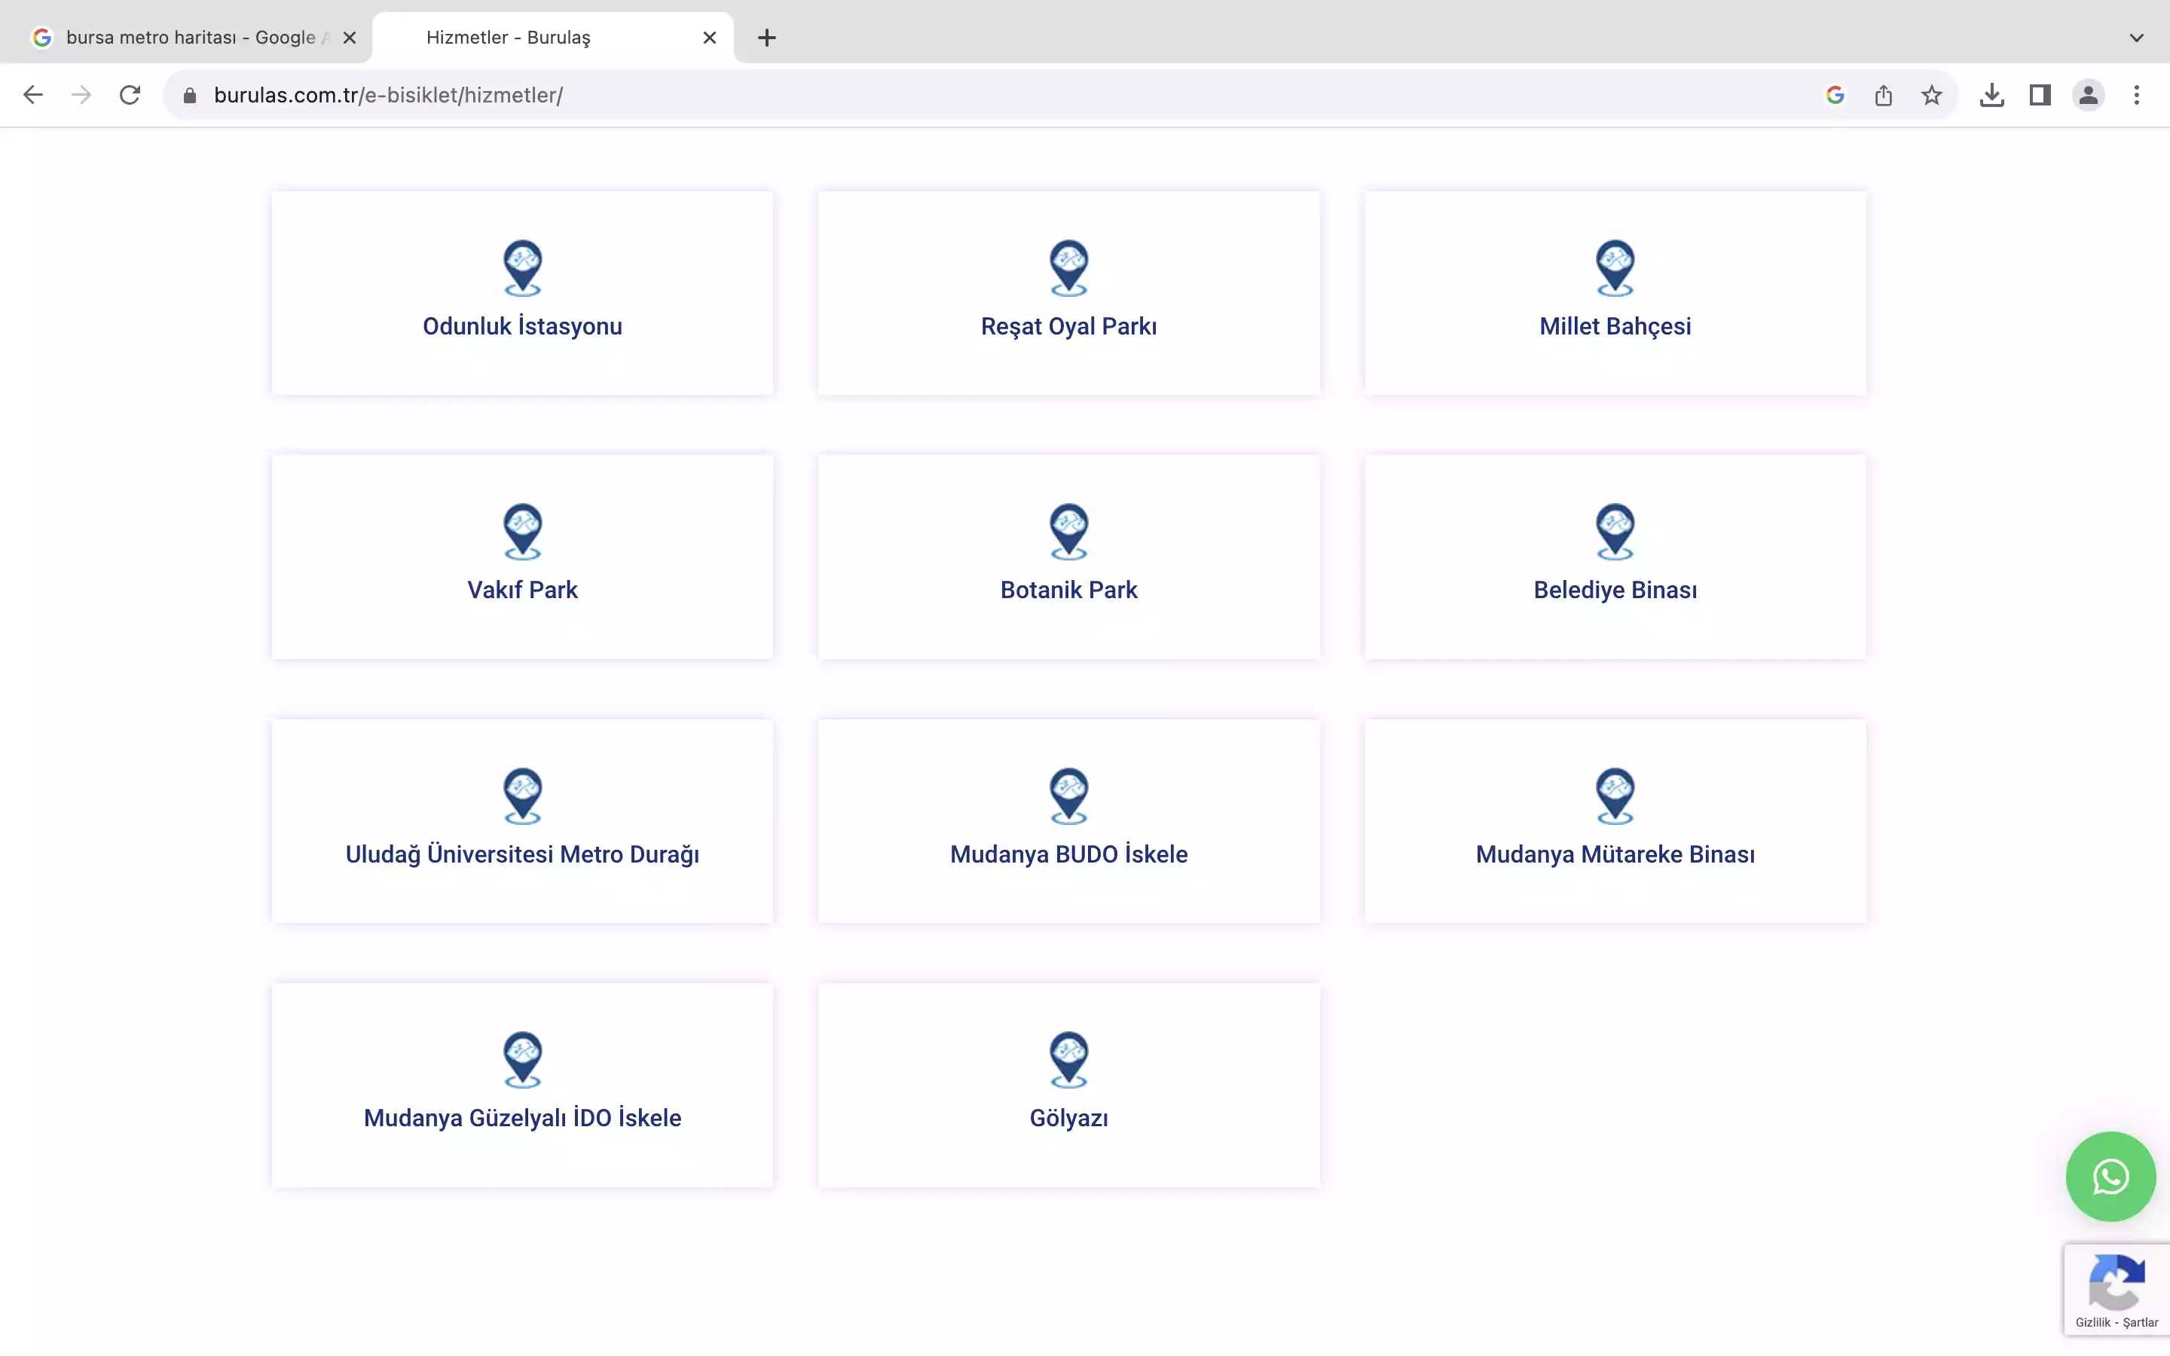
Task: Go back with the browser back arrow
Action: (x=33, y=95)
